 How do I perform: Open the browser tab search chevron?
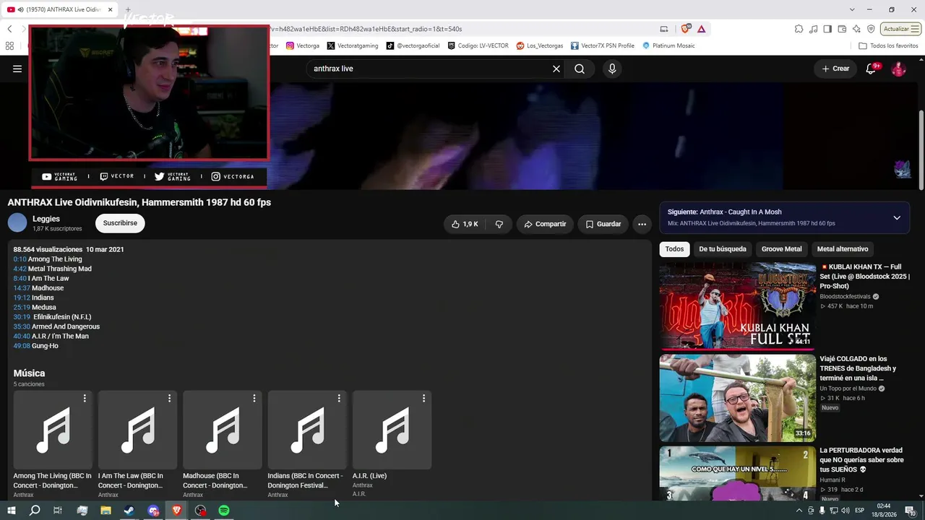point(852,9)
